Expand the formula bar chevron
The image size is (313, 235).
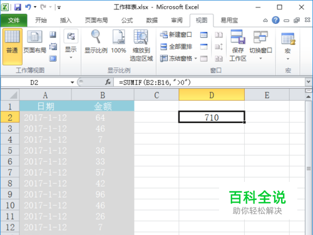pos(309,82)
